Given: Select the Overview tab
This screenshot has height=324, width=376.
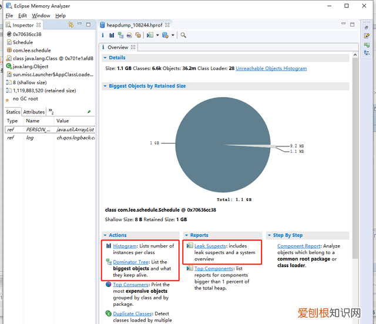Looking at the screenshot, I should tap(117, 47).
